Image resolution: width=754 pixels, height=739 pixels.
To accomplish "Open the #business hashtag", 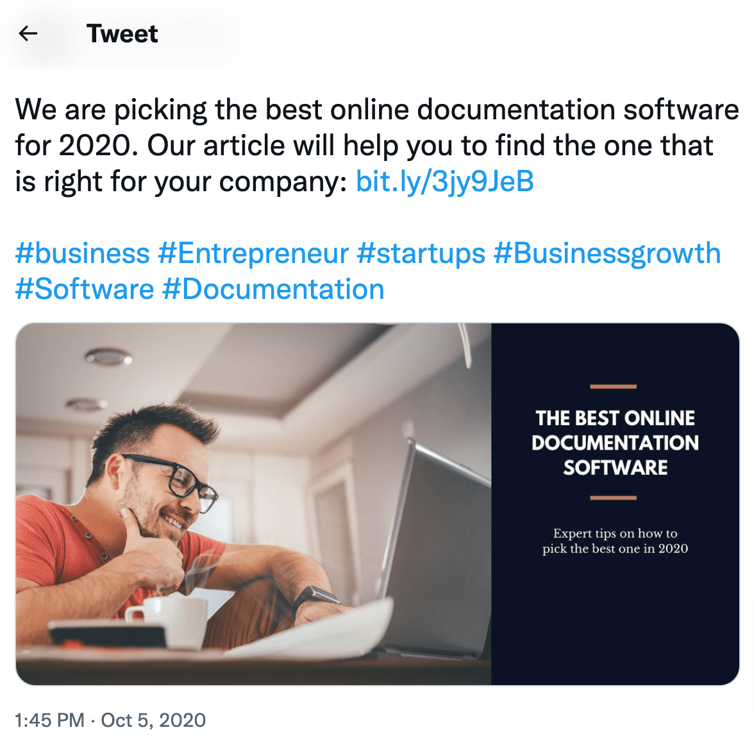I will [83, 253].
